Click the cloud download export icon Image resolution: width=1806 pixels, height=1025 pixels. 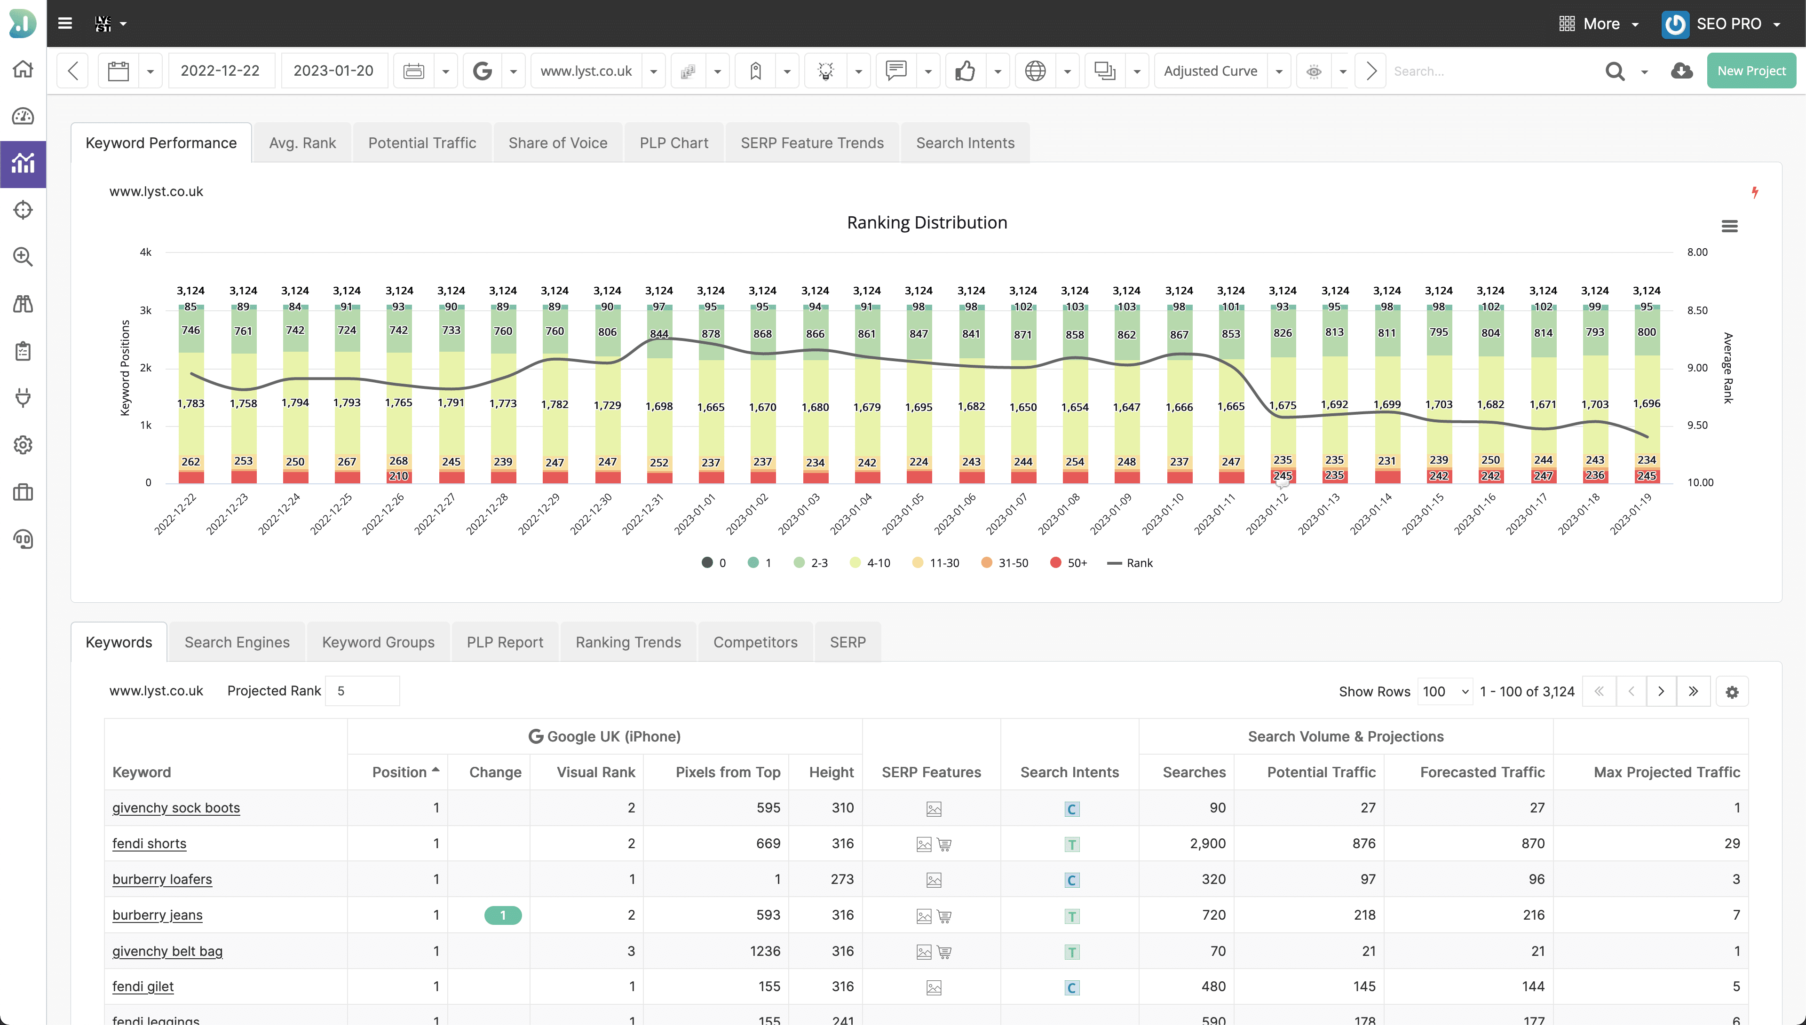pos(1682,71)
